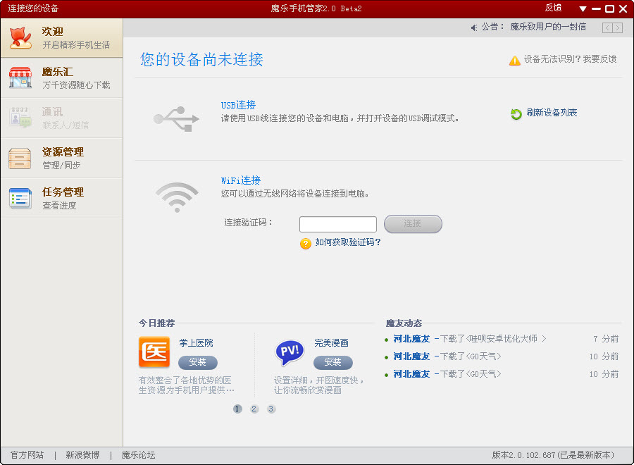The height and width of the screenshot is (465, 634).
Task: Click the 魔友动态 section heading
Action: (404, 323)
